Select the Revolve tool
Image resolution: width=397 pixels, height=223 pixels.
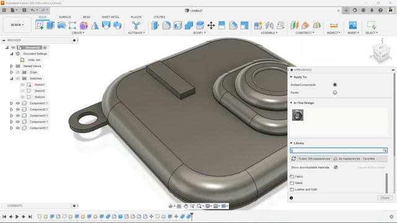[61, 25]
